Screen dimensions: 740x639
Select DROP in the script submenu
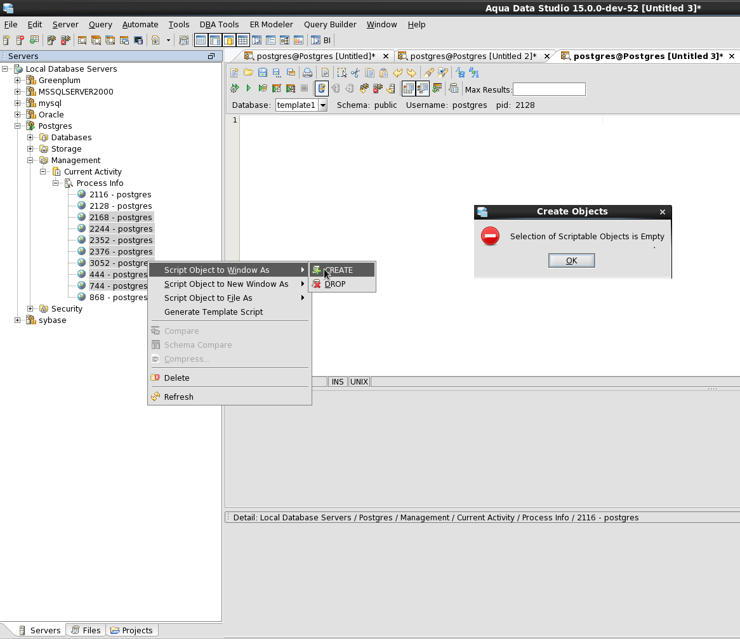[342, 284]
